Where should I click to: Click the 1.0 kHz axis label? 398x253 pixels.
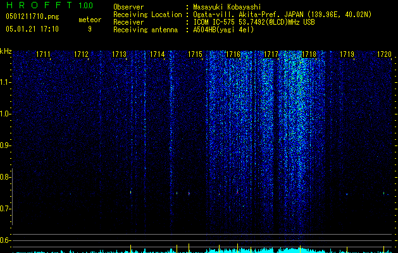[x=5, y=114]
